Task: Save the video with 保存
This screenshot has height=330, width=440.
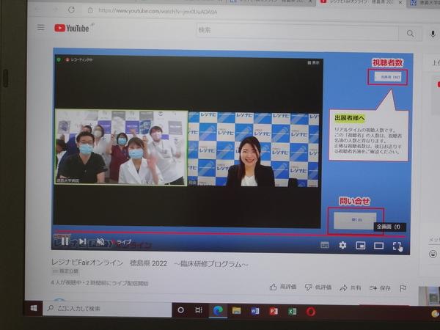Action: click(380, 288)
